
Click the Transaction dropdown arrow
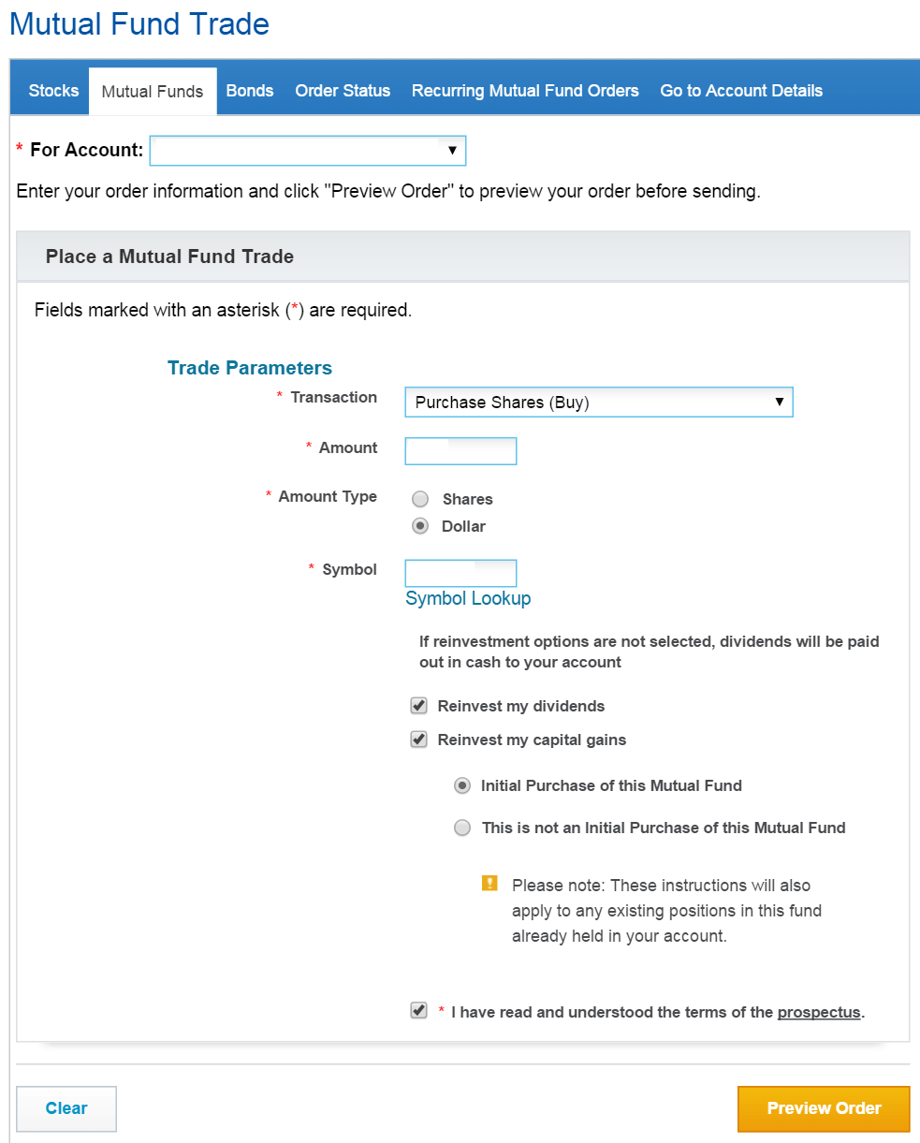779,403
